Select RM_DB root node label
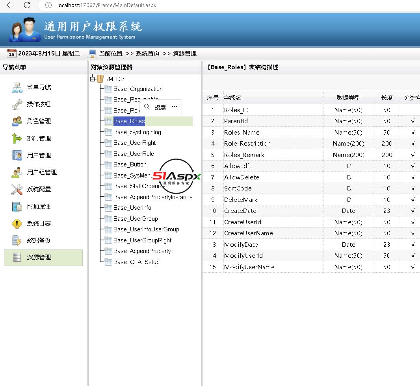The image size is (420, 386). pos(114,79)
